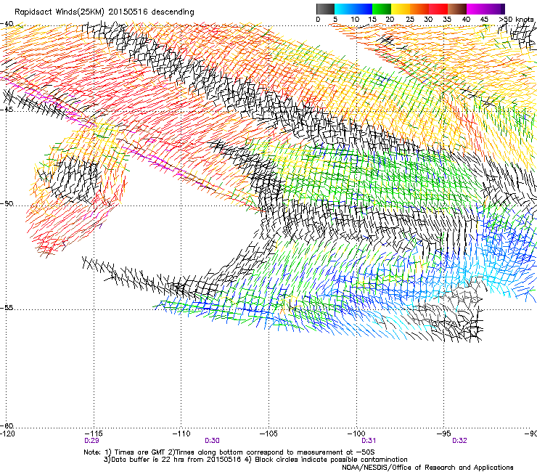The height and width of the screenshot is (472, 537).
Task: Click the '-45' latitude axis label
Action: coord(7,110)
